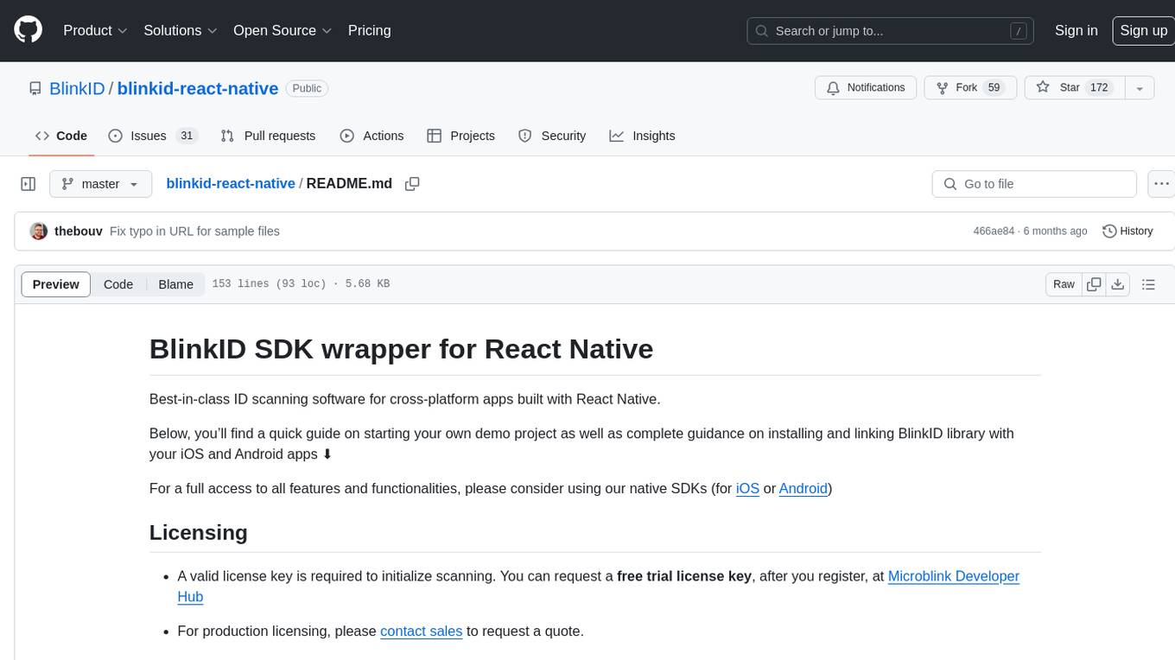
Task: Click the Public visibility label
Action: tap(307, 88)
